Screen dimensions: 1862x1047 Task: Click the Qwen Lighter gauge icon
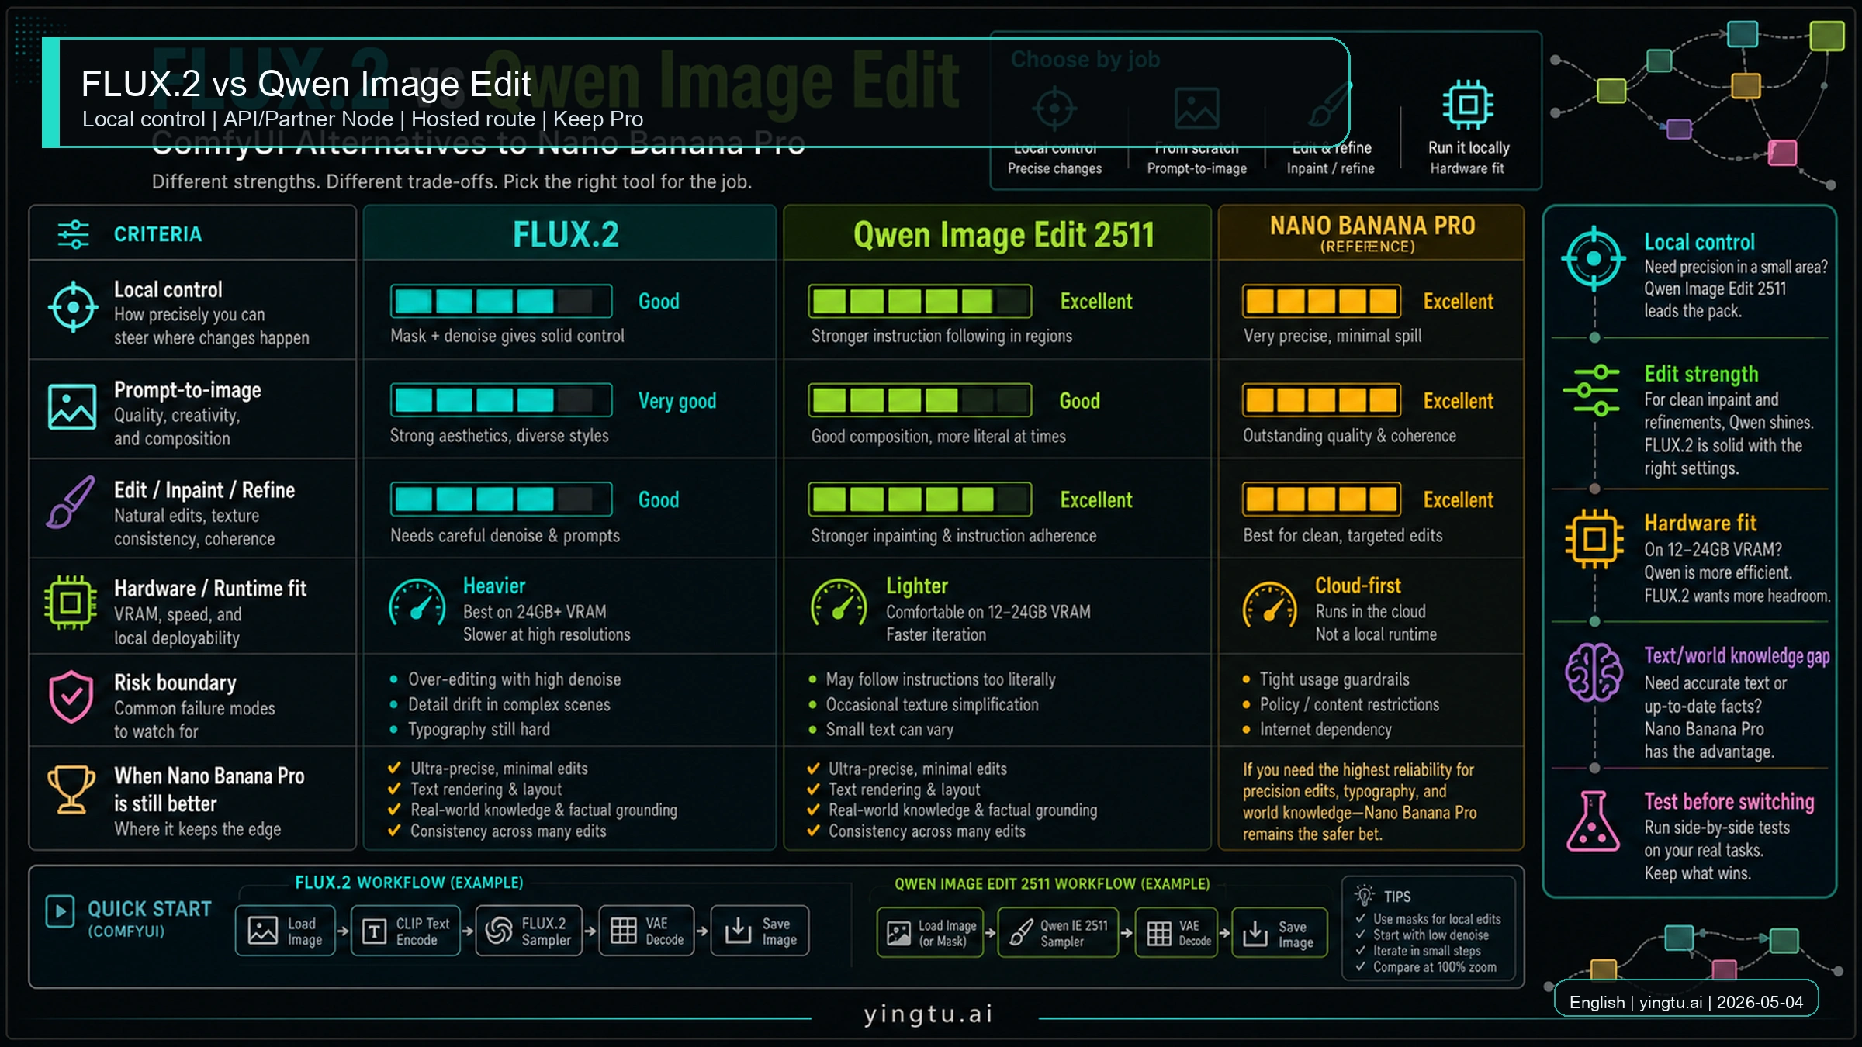(x=839, y=603)
